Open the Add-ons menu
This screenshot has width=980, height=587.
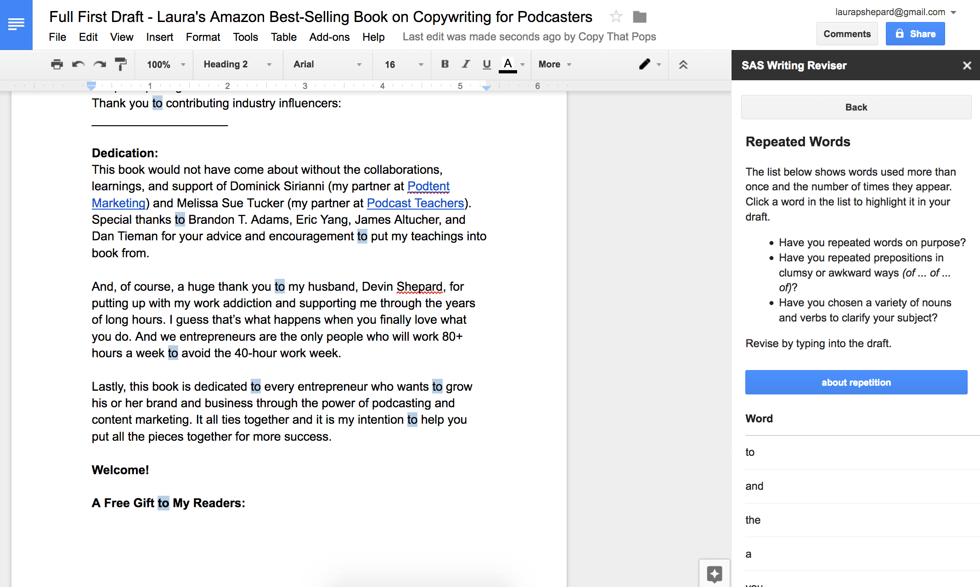329,37
